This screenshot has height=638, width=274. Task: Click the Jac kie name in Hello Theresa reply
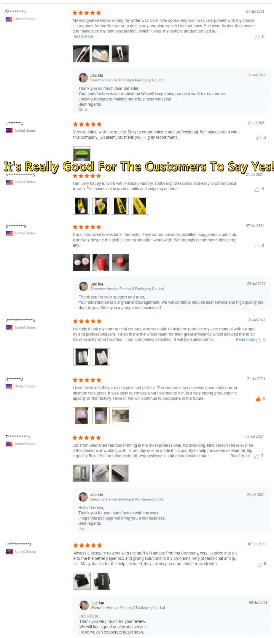(x=97, y=494)
